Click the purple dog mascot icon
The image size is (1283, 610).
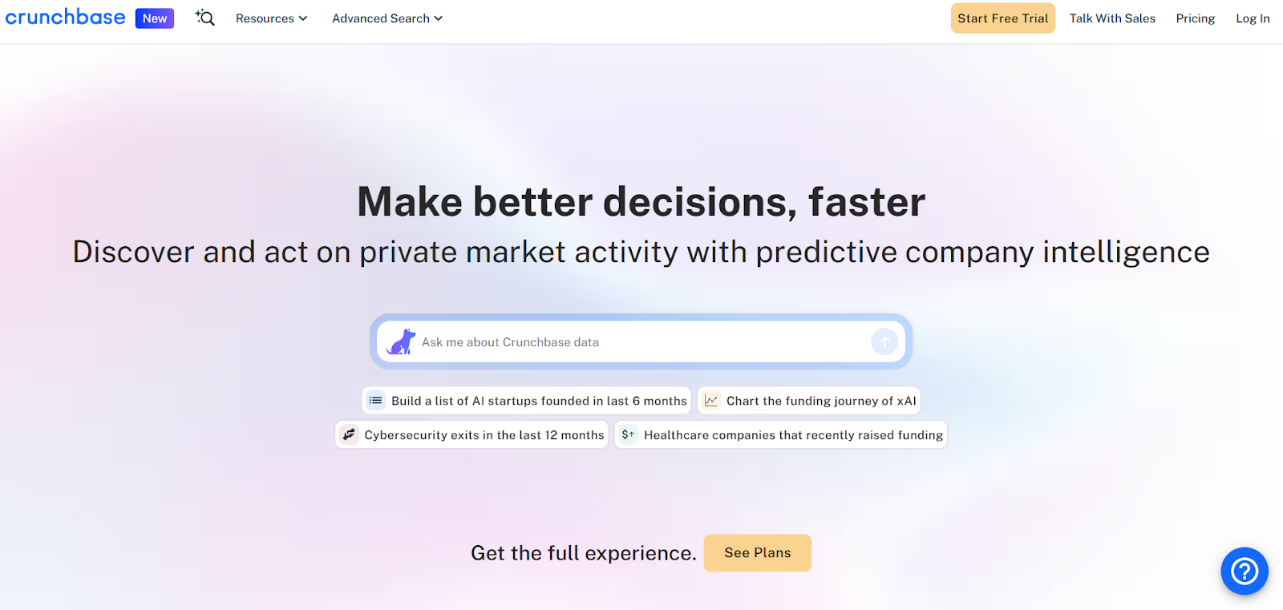point(401,341)
